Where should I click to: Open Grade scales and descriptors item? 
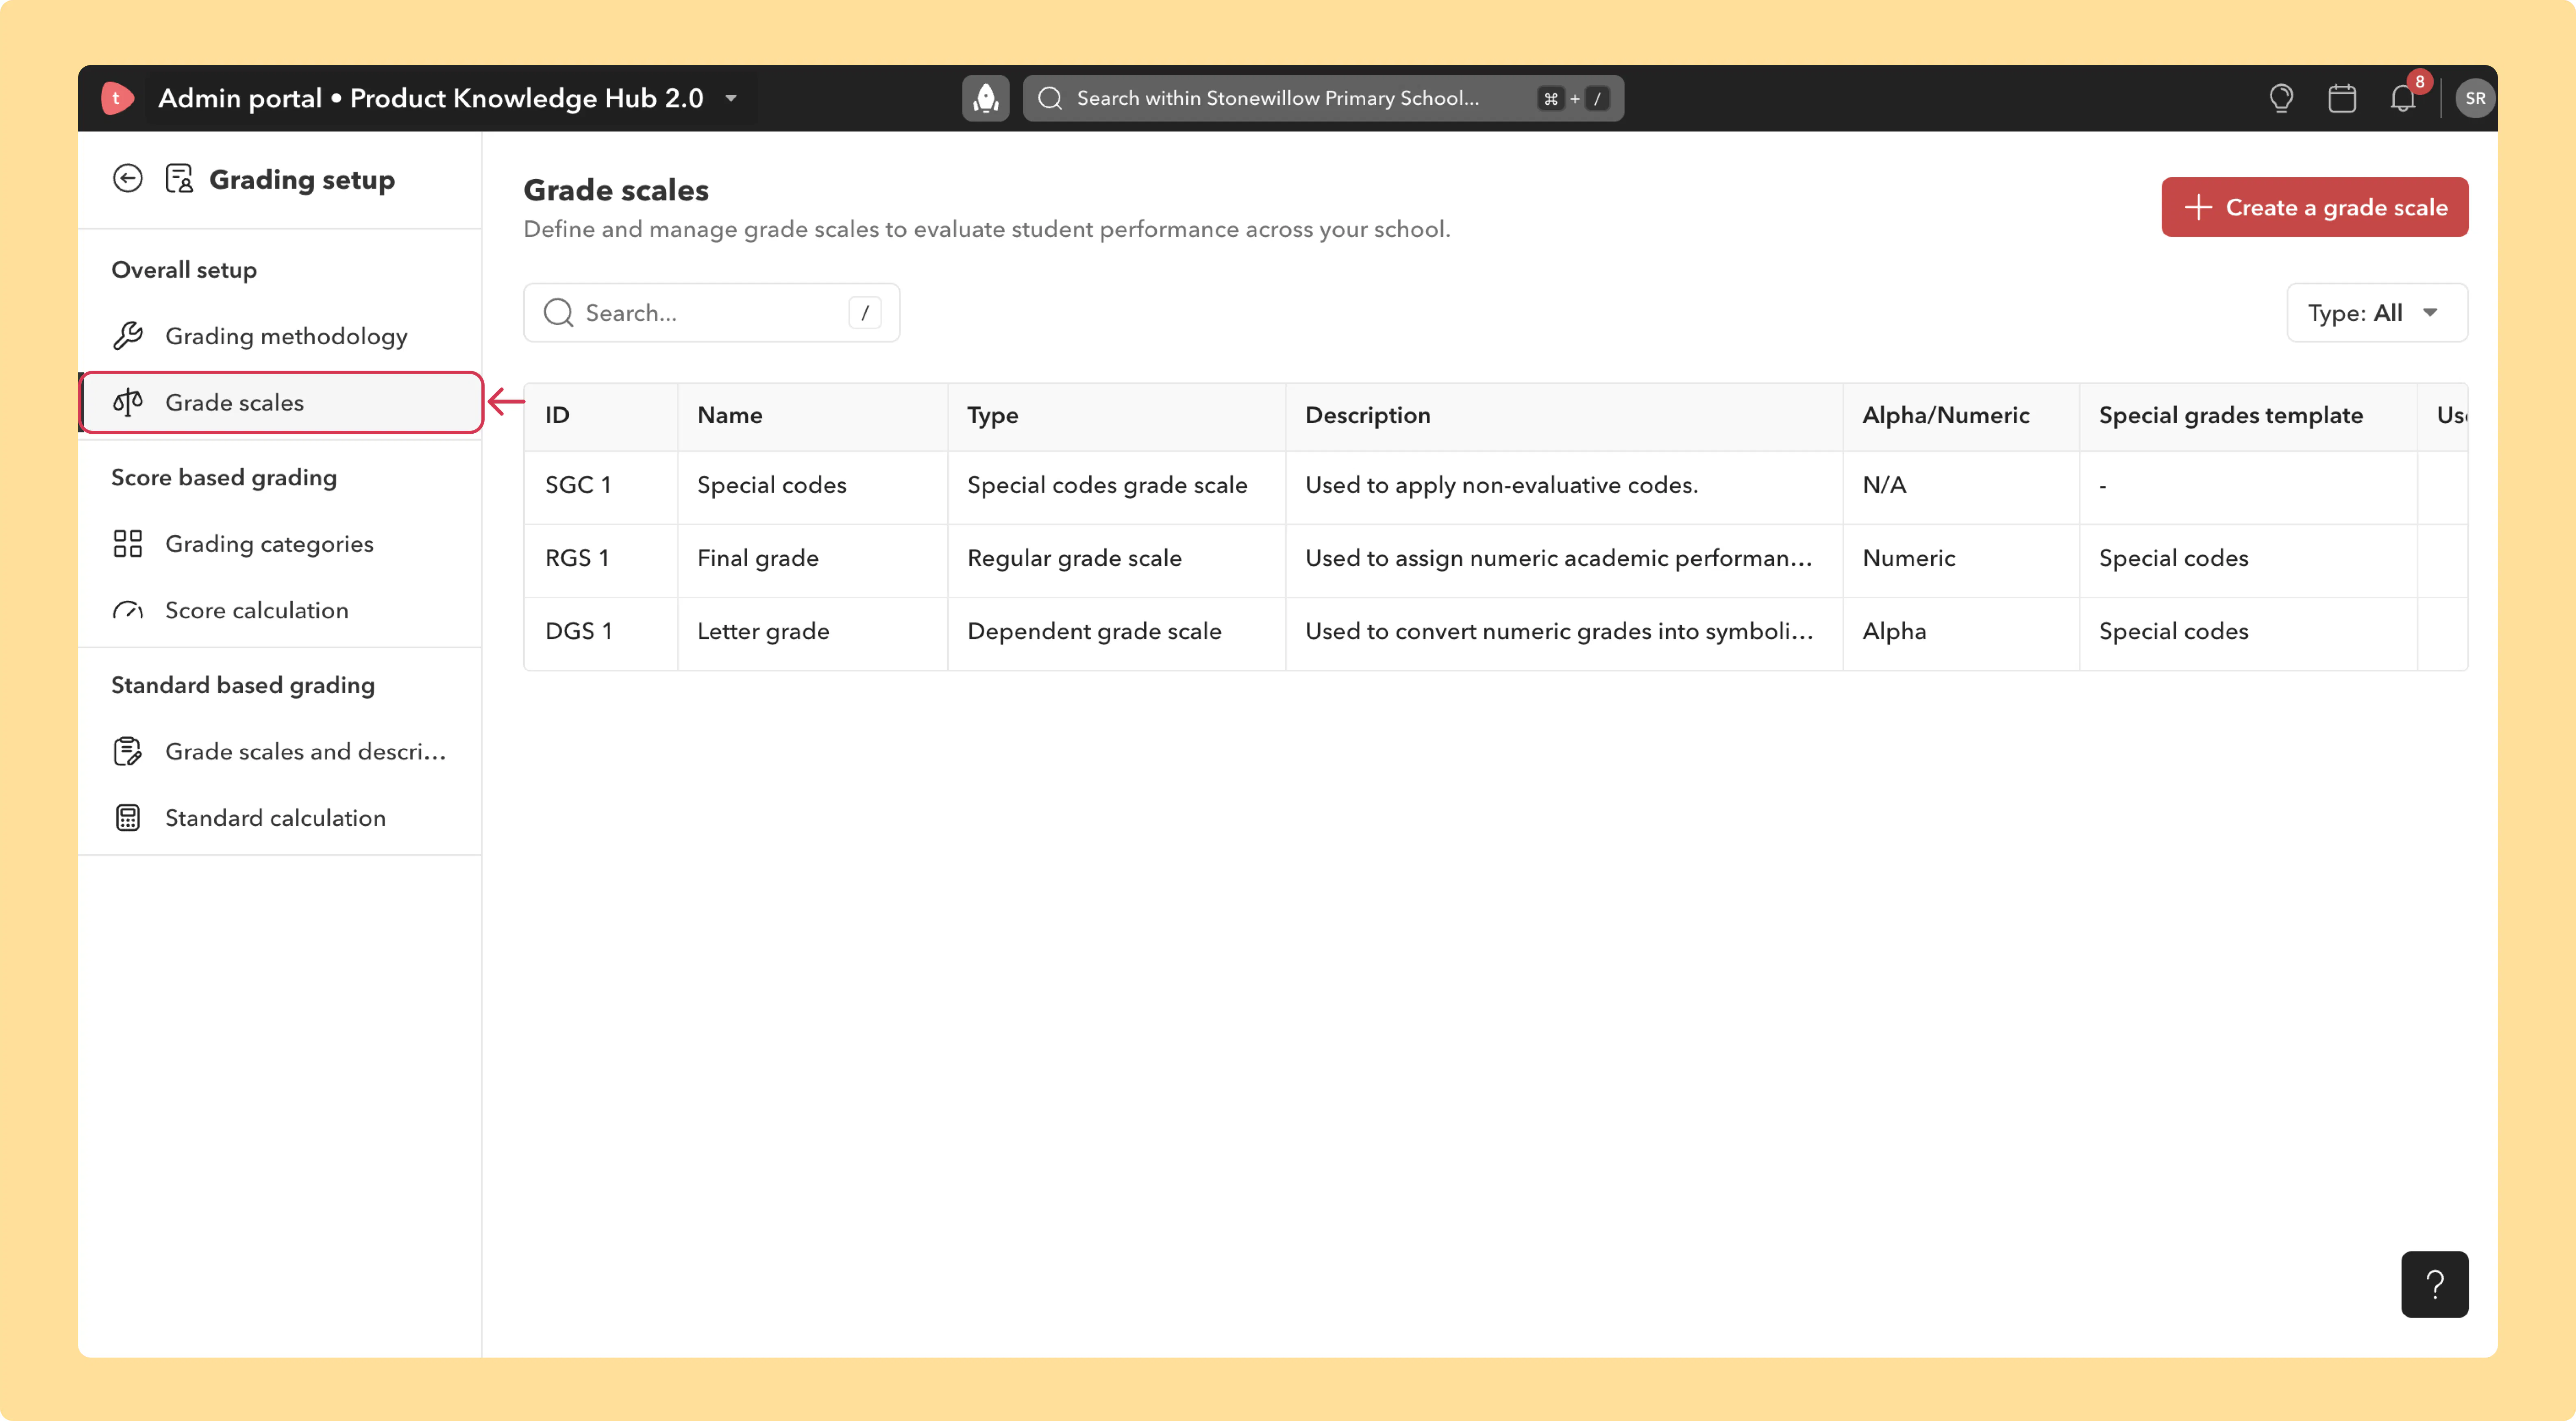coord(280,751)
